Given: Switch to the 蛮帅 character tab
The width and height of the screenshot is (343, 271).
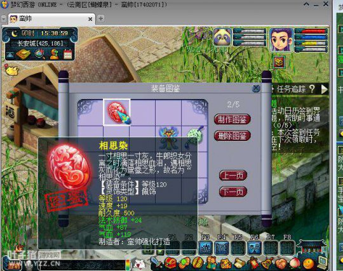Looking at the screenshot, I should tap(51, 19).
